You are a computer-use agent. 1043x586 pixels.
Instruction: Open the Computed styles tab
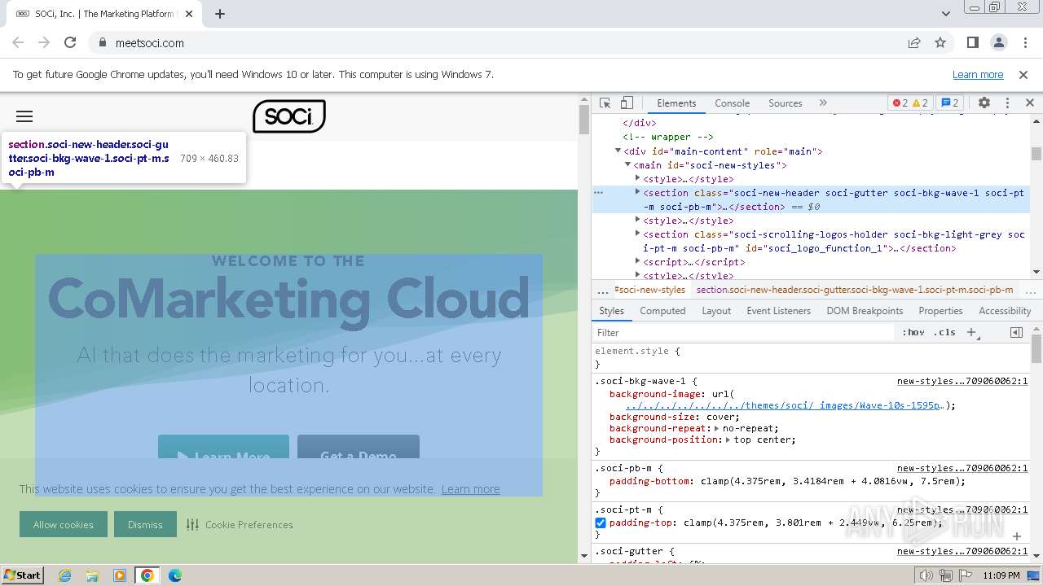point(662,311)
